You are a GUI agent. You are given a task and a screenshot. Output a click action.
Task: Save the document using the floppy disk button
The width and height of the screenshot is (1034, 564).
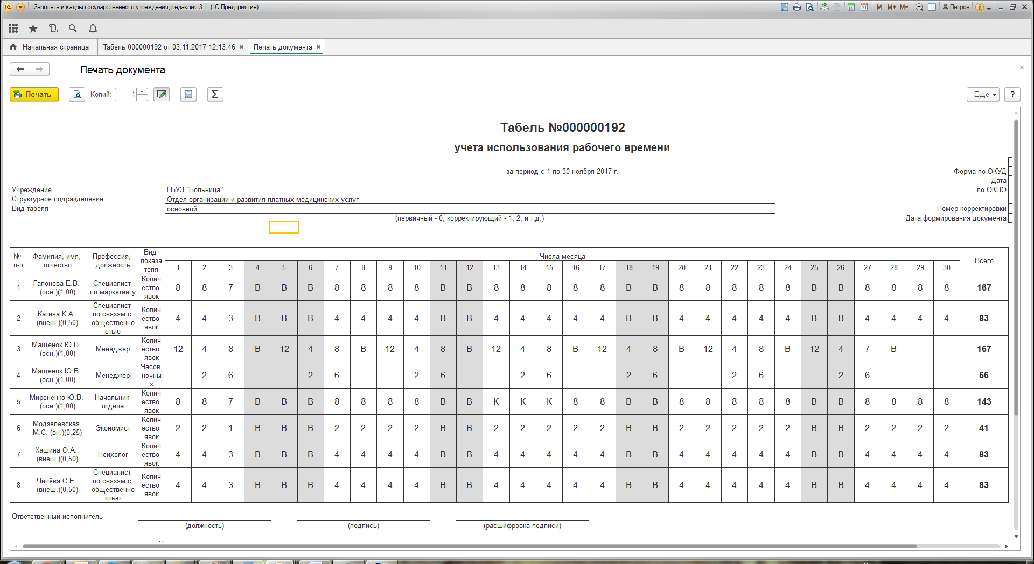(188, 95)
